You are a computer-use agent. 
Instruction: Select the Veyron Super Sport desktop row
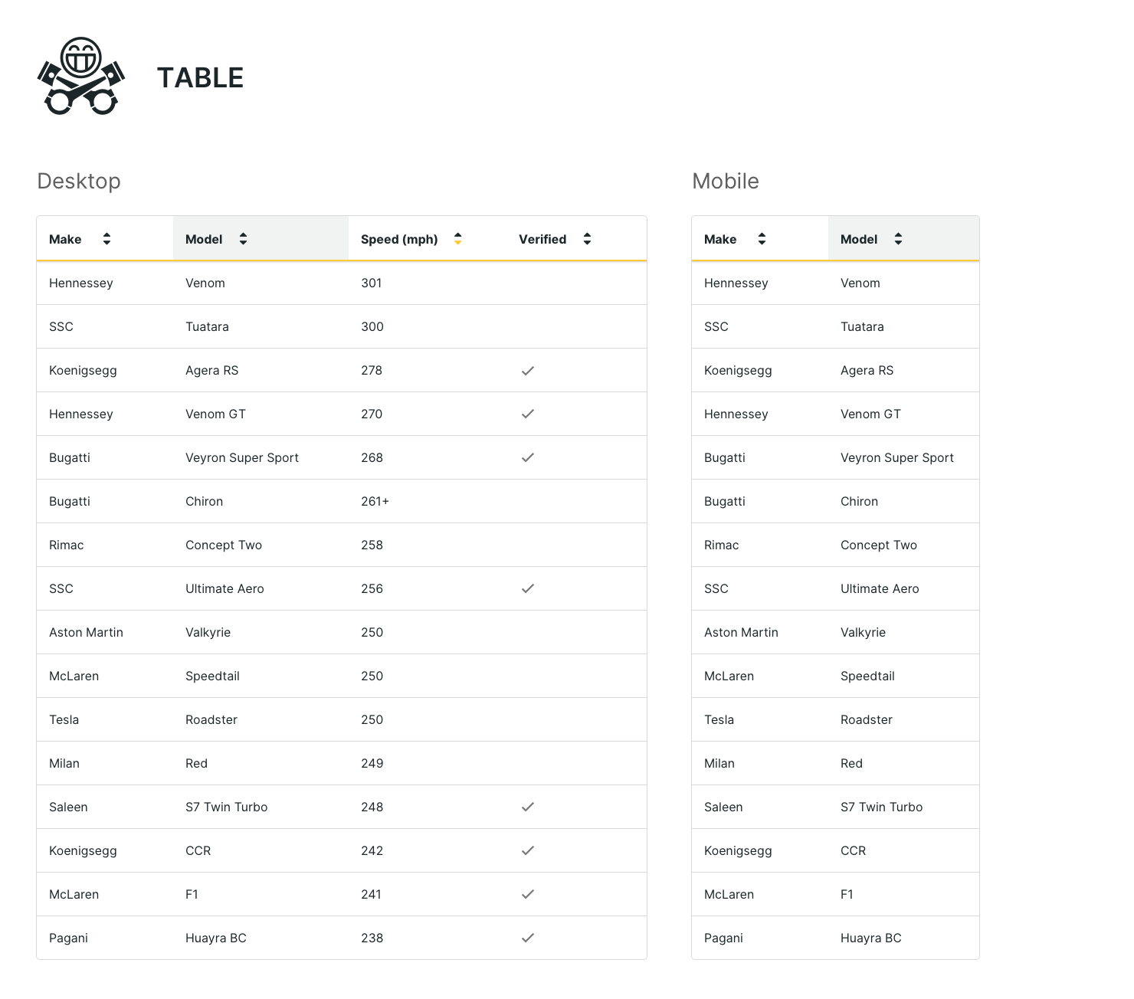[342, 457]
